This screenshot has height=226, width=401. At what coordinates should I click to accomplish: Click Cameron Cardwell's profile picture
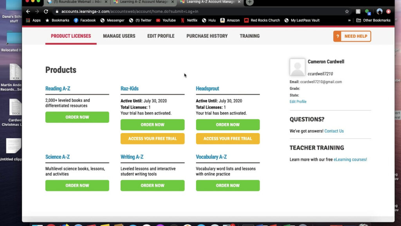(x=297, y=67)
